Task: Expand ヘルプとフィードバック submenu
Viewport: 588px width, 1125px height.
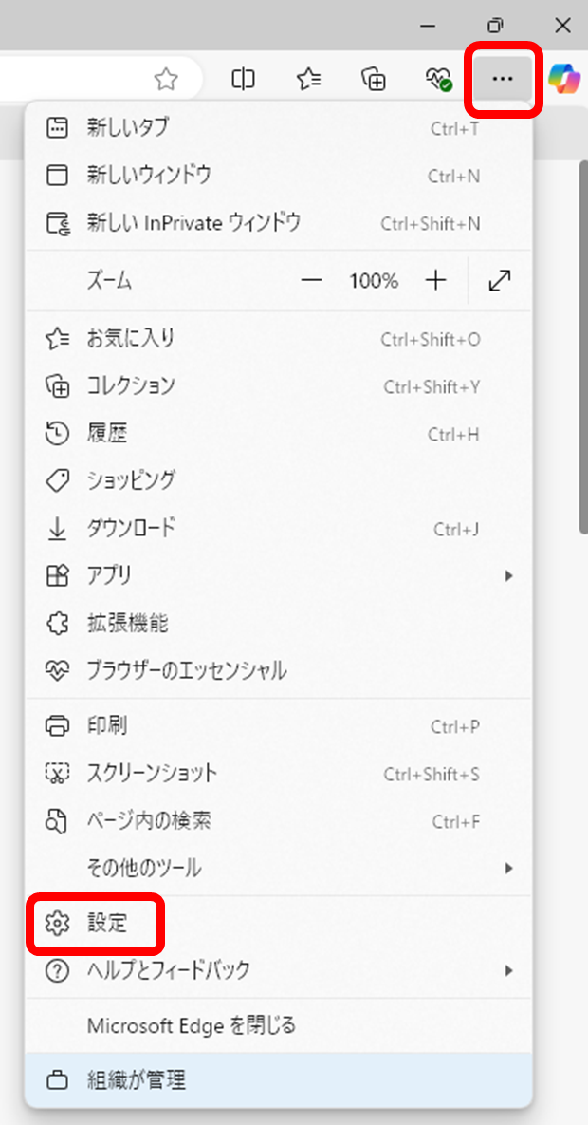Action: (x=279, y=971)
